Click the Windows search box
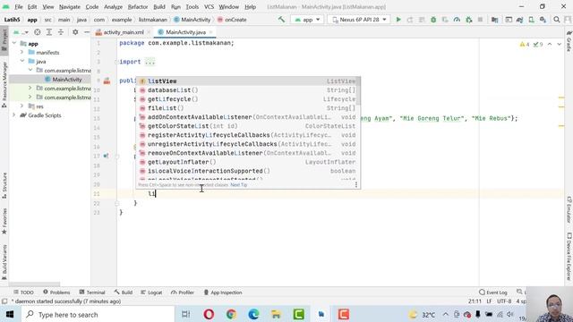 tap(98, 314)
